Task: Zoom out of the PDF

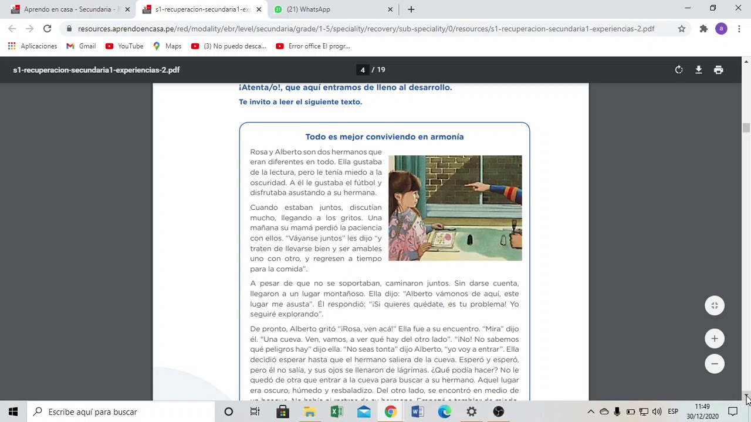Action: tap(715, 363)
